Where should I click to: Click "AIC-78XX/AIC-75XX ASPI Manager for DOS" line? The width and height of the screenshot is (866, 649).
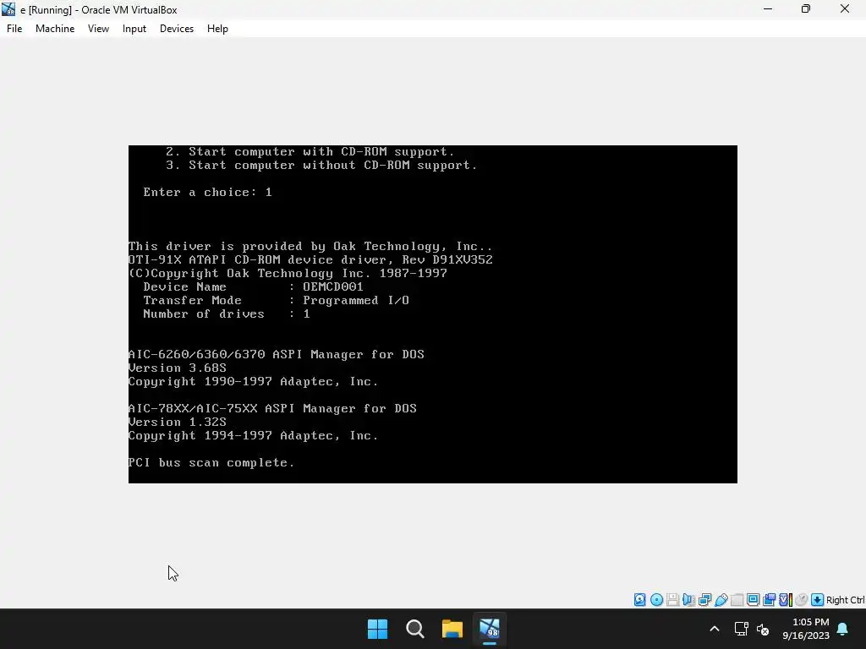point(273,408)
